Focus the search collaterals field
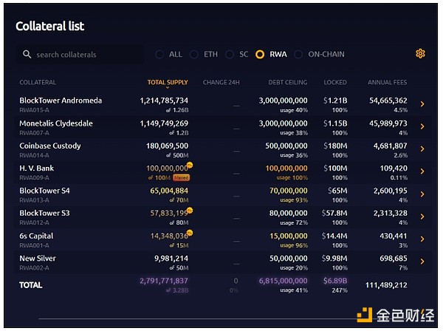Image resolution: width=443 pixels, height=331 pixels. (85, 55)
